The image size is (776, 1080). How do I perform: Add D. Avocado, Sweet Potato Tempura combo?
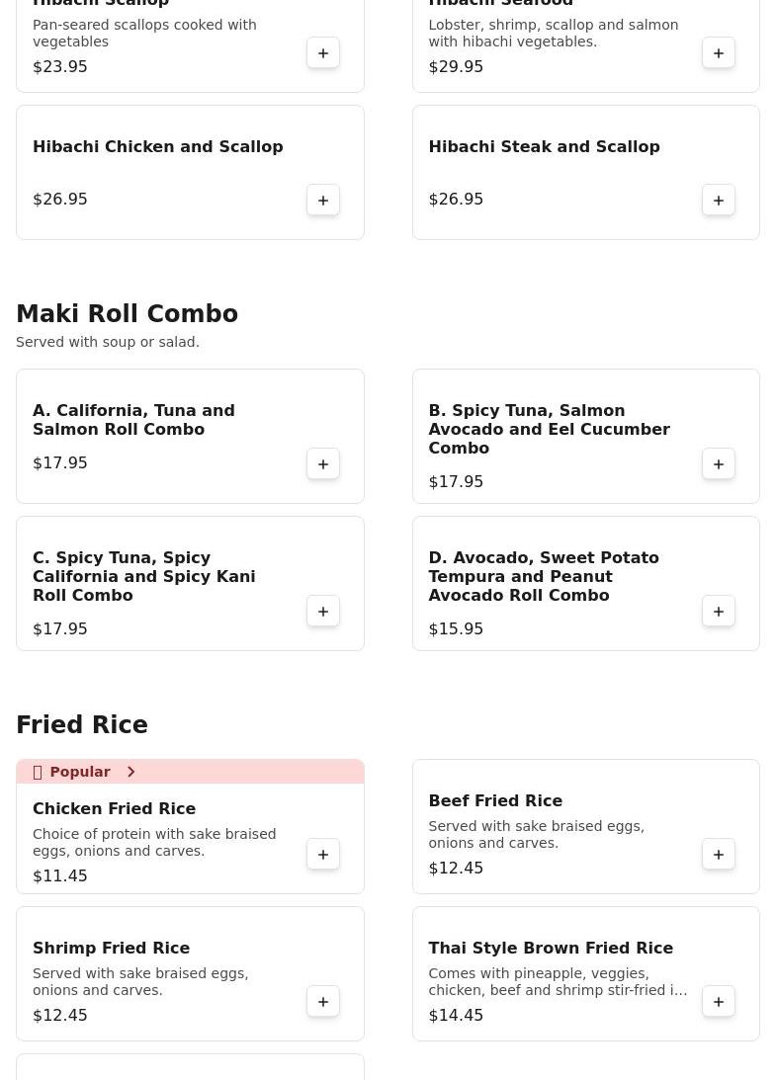coord(719,612)
